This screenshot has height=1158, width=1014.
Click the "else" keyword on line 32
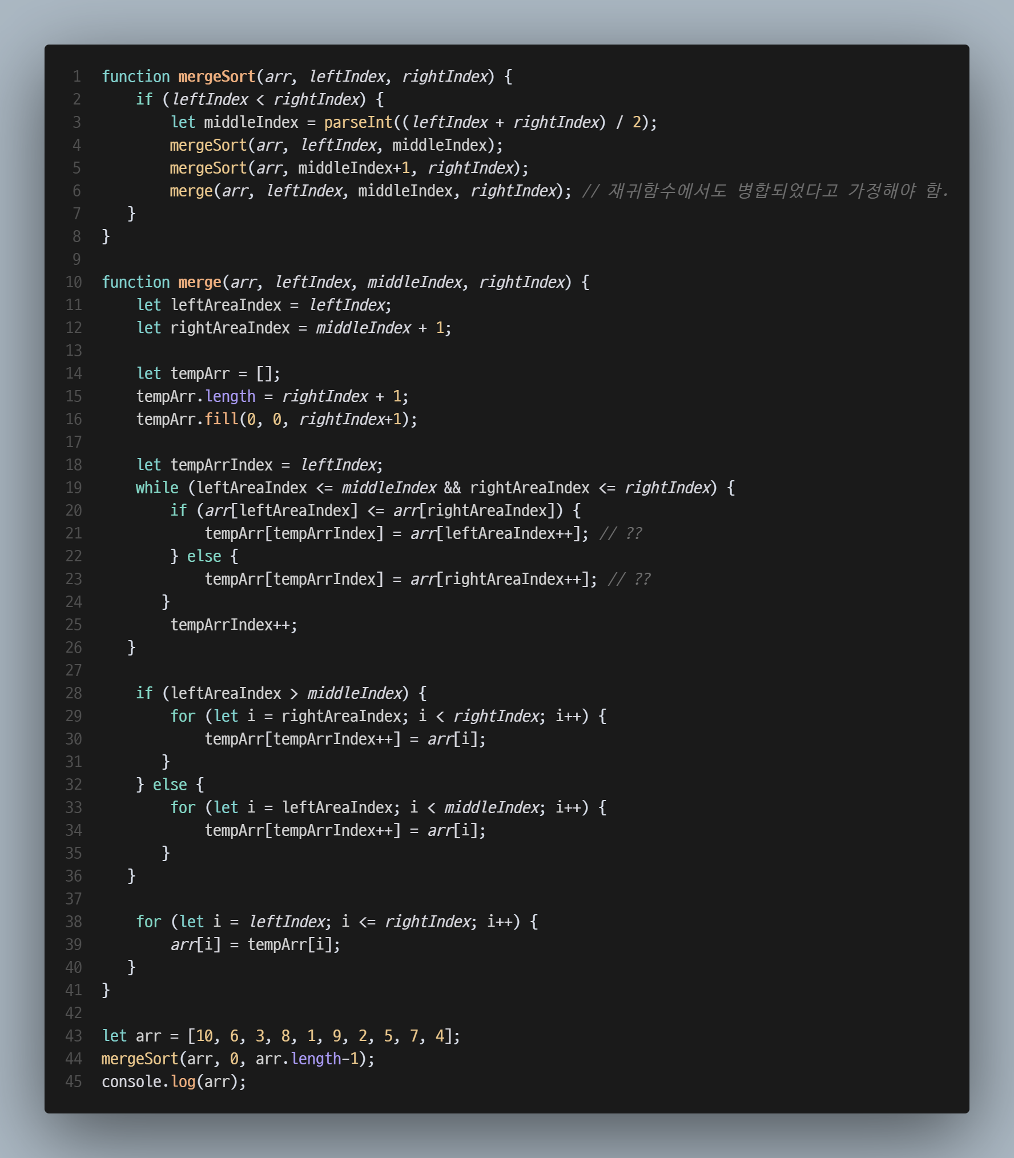(x=170, y=785)
